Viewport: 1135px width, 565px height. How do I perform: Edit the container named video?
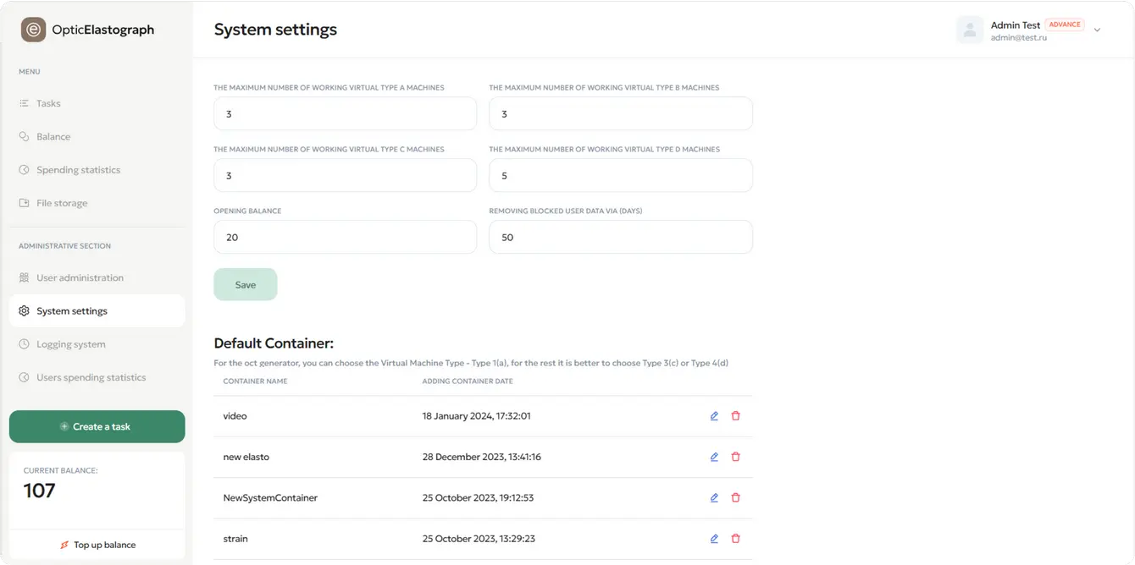(x=713, y=415)
